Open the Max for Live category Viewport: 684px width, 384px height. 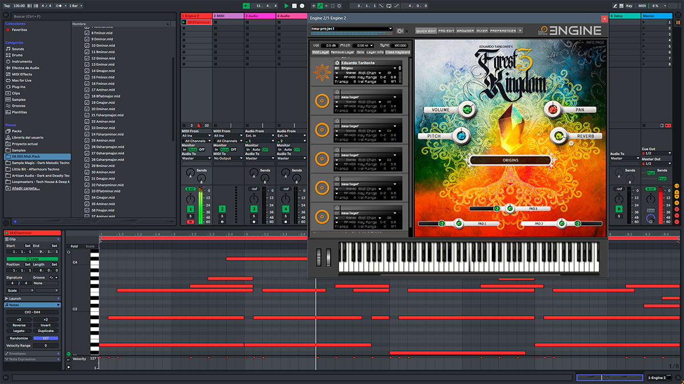22,80
